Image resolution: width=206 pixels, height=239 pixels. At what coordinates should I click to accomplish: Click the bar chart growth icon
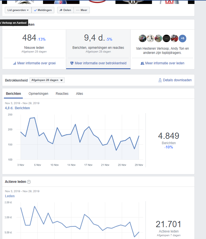14,63
